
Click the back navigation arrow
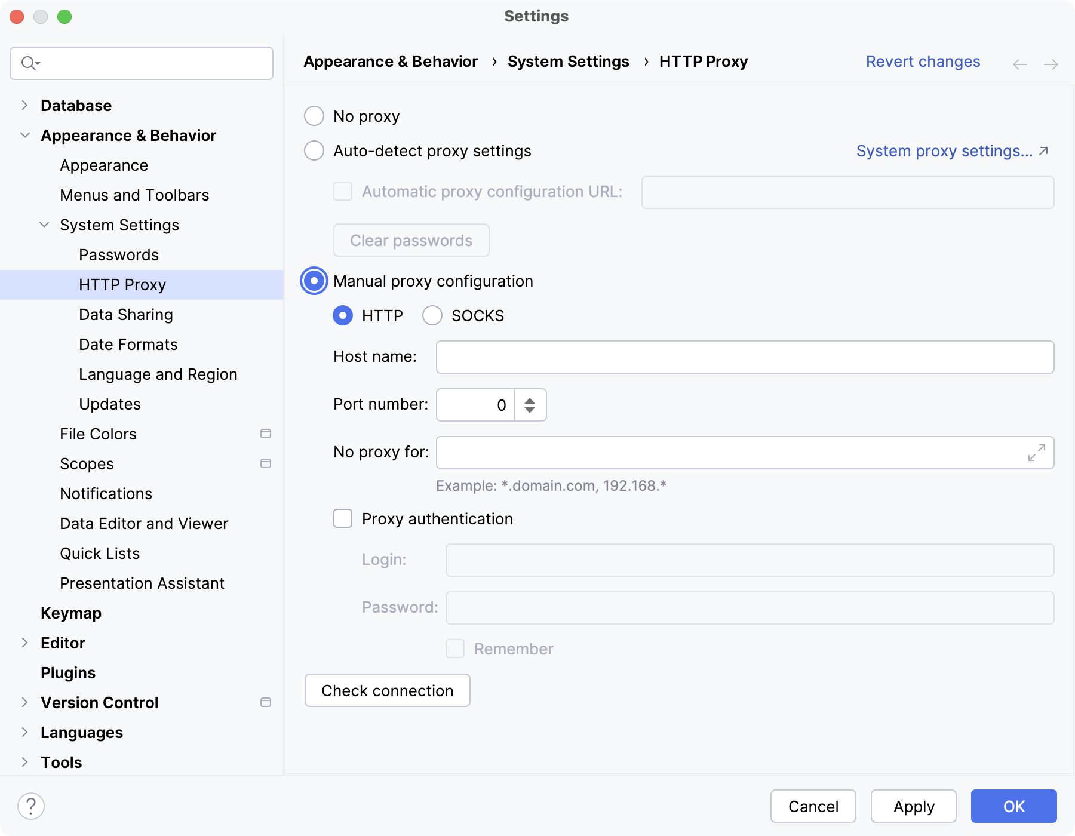1020,64
